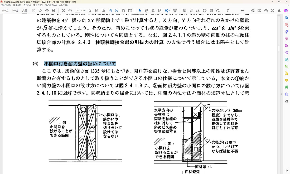Toggle fit width scrolling mode
The image size is (290, 174).
pyautogui.click(x=117, y=11)
